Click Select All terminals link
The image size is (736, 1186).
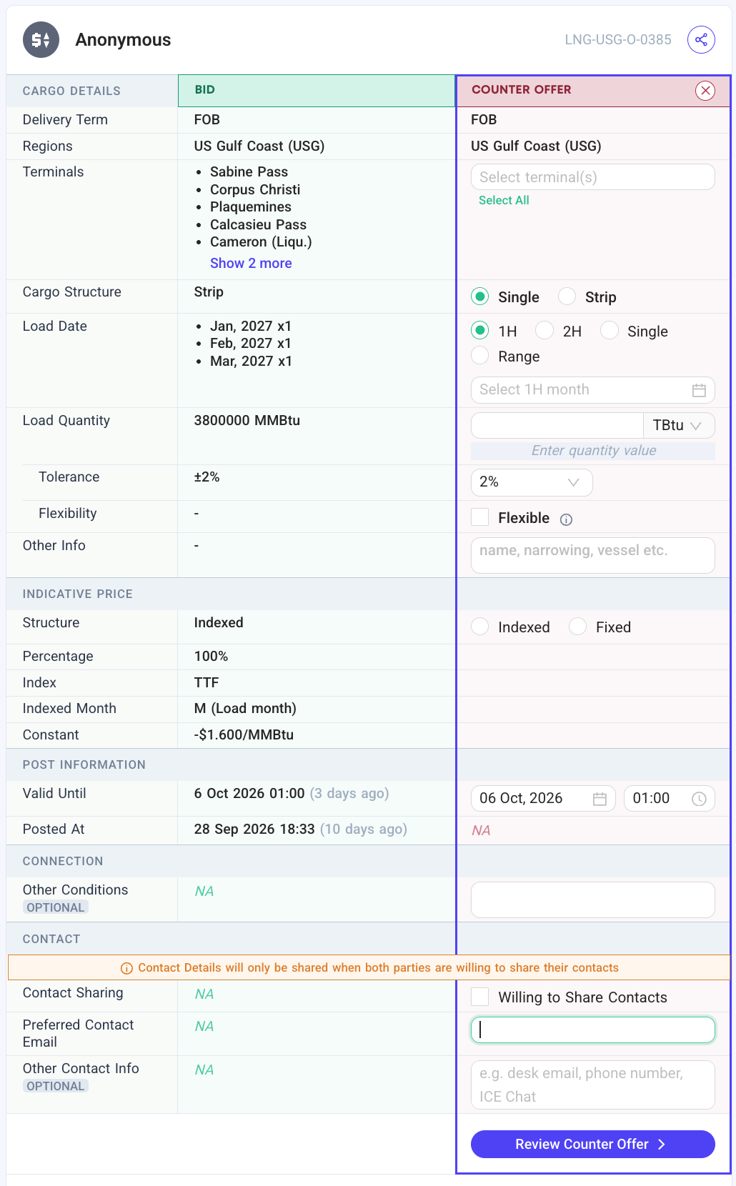tap(504, 201)
